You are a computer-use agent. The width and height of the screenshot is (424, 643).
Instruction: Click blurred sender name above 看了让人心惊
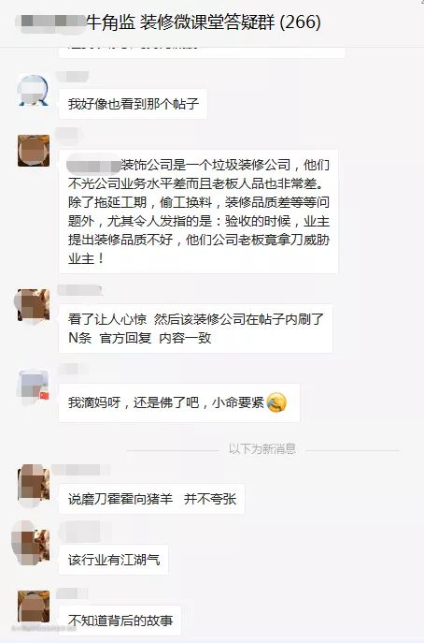(x=79, y=290)
